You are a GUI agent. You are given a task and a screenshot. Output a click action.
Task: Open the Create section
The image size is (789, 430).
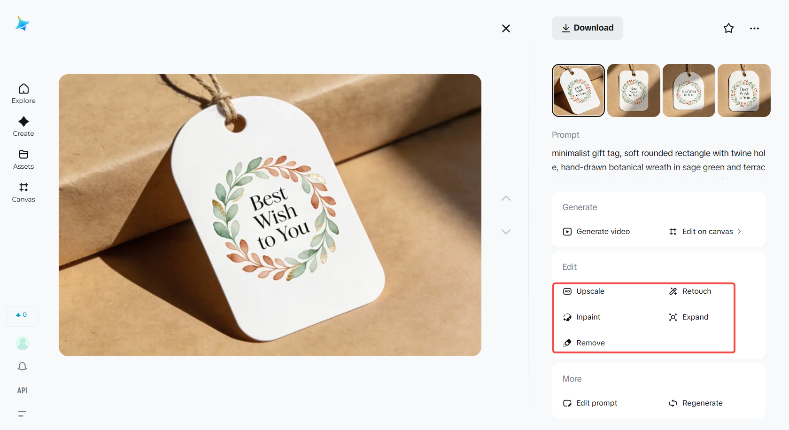click(x=23, y=126)
